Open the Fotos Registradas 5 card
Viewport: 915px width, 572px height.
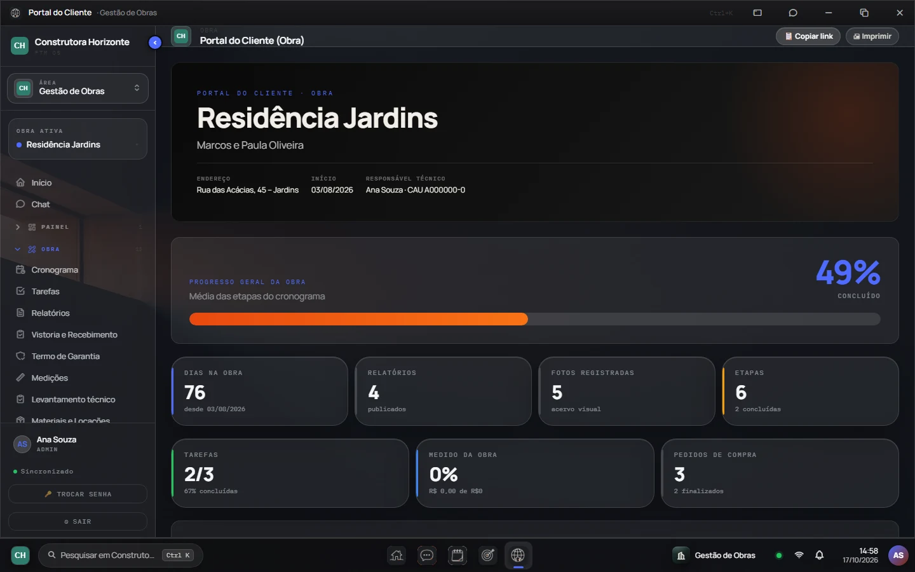pyautogui.click(x=627, y=391)
